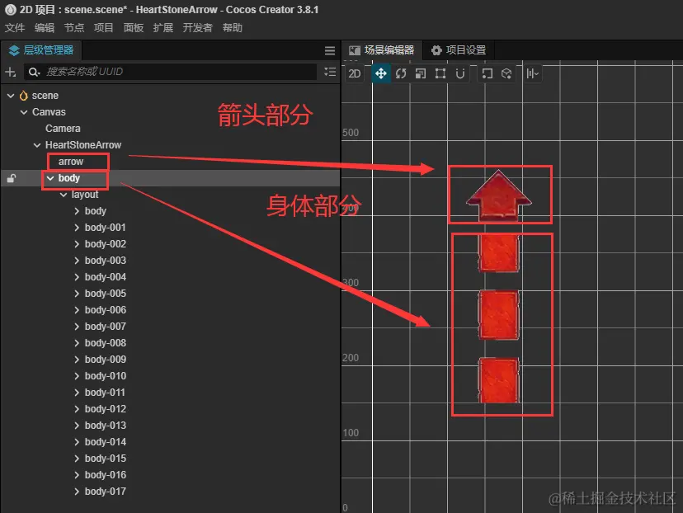The image size is (683, 513).
Task: Collapse the Canvas node
Action: (22, 111)
